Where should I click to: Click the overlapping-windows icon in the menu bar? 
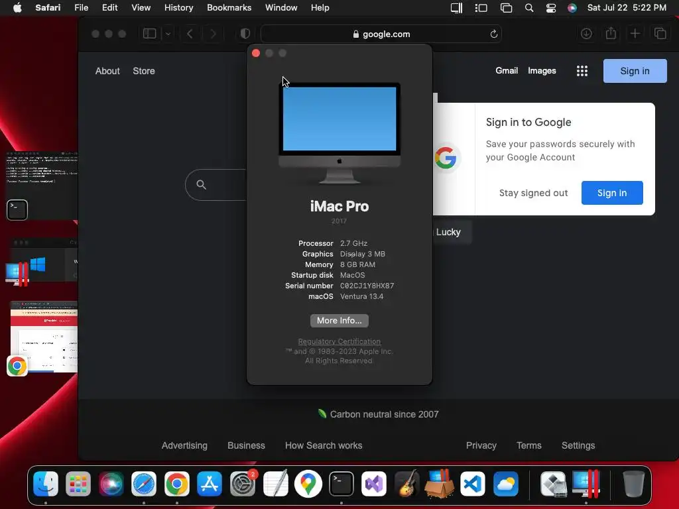[506, 8]
